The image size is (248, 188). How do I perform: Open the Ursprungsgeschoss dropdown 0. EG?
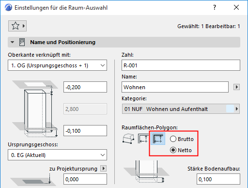pyautogui.click(x=57, y=155)
